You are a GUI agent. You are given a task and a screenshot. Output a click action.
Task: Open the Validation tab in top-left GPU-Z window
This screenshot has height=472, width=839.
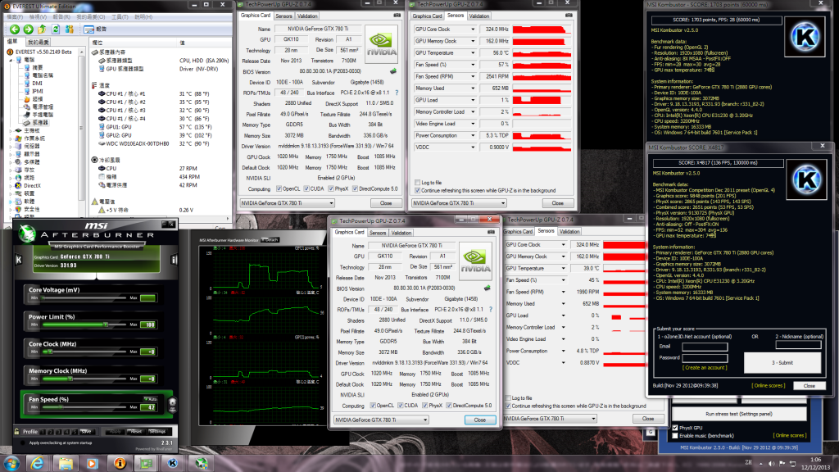pyautogui.click(x=308, y=16)
